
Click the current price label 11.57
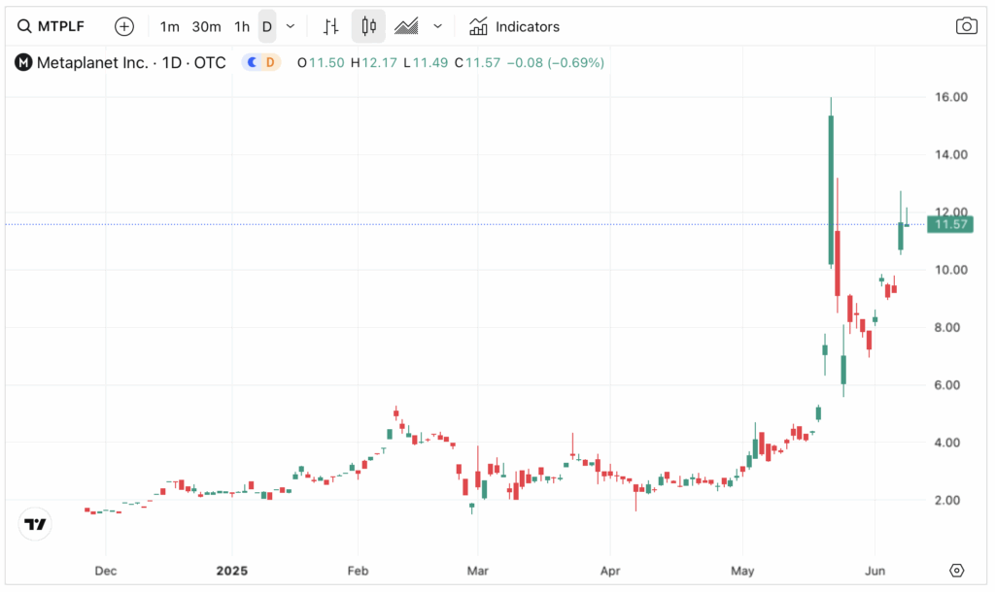click(x=950, y=224)
